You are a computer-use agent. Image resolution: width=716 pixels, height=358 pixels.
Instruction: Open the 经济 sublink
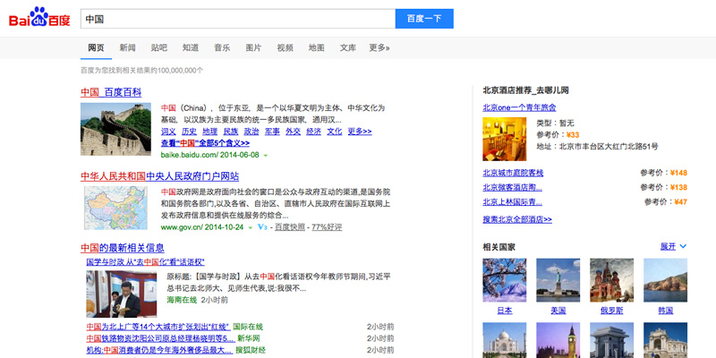click(x=314, y=132)
